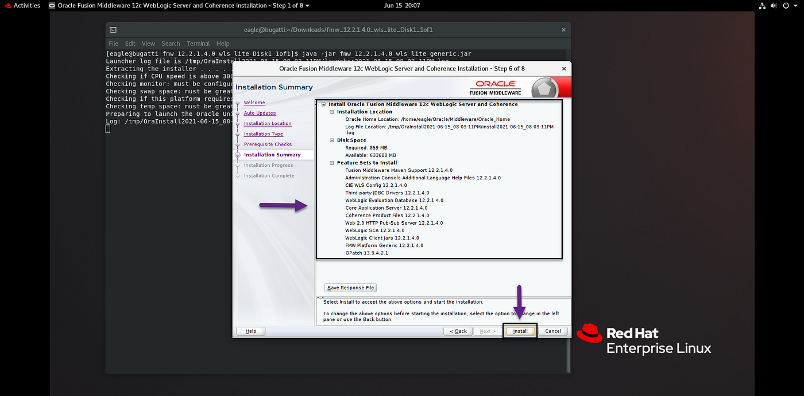Go to the Prerequisite Checks step

(x=268, y=144)
